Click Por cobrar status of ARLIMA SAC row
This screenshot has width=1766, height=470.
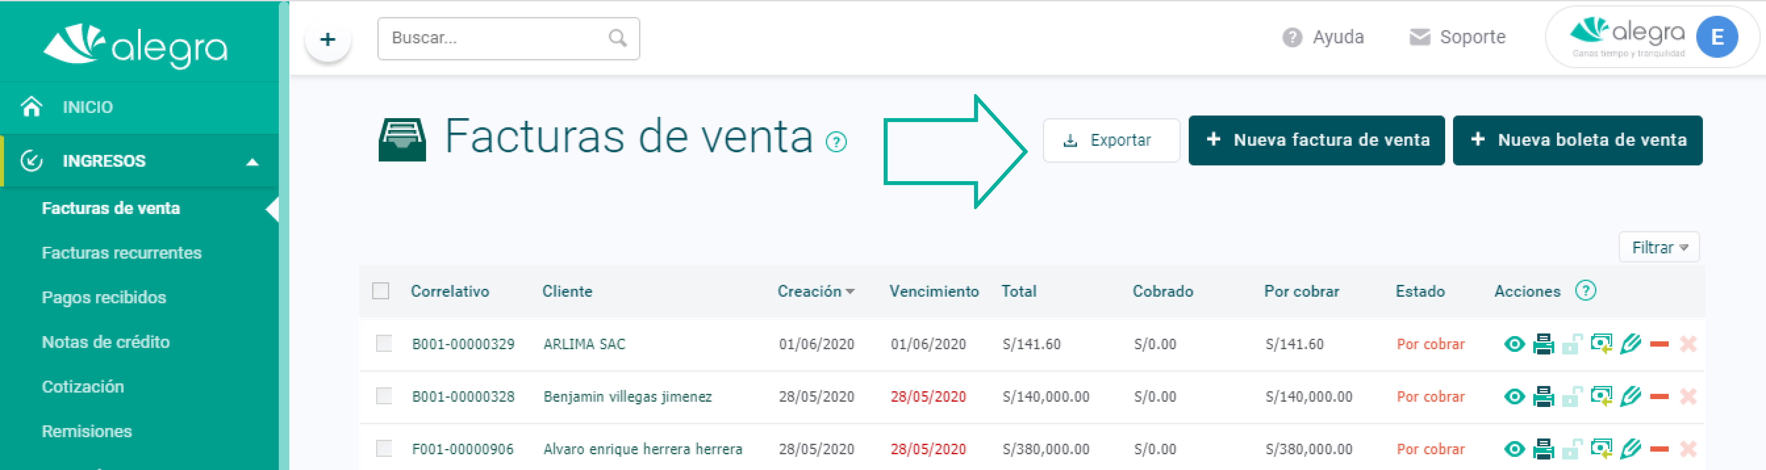(x=1430, y=344)
